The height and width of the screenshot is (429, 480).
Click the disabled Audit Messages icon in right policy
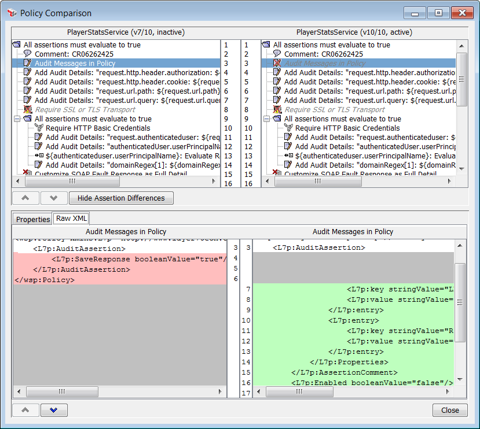click(277, 64)
